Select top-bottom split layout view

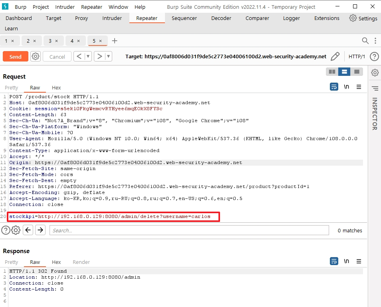(344, 71)
